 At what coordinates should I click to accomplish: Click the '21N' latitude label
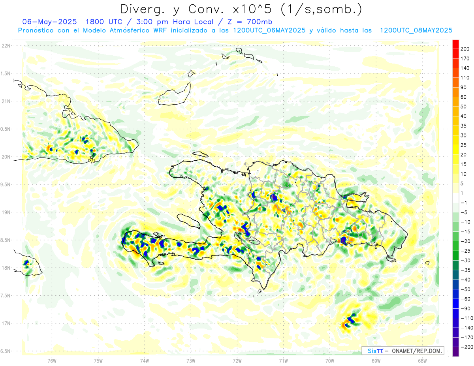[x=6, y=101]
